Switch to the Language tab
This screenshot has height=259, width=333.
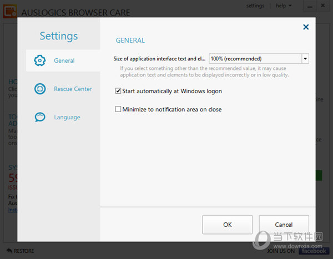point(63,117)
